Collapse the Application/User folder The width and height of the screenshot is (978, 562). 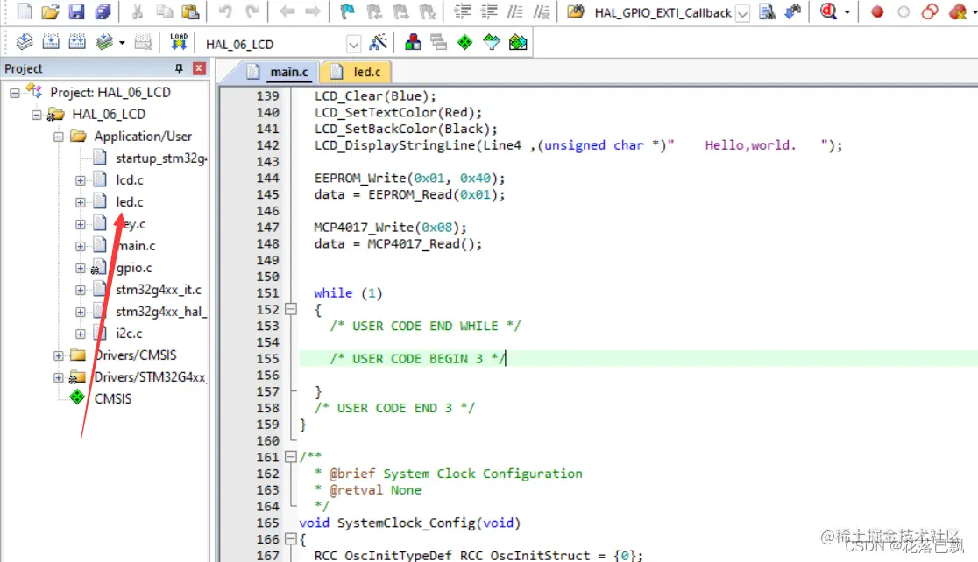pos(58,137)
